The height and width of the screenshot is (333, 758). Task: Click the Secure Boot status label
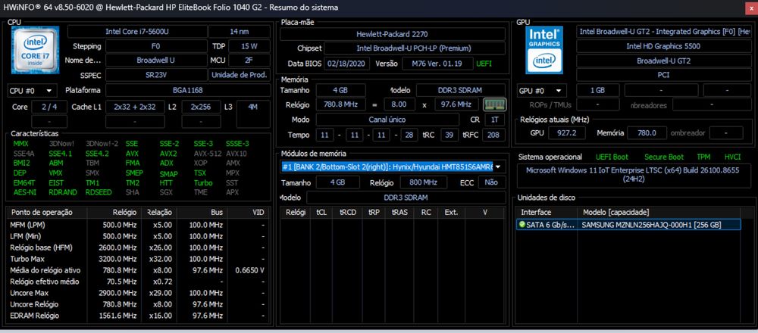coord(664,157)
